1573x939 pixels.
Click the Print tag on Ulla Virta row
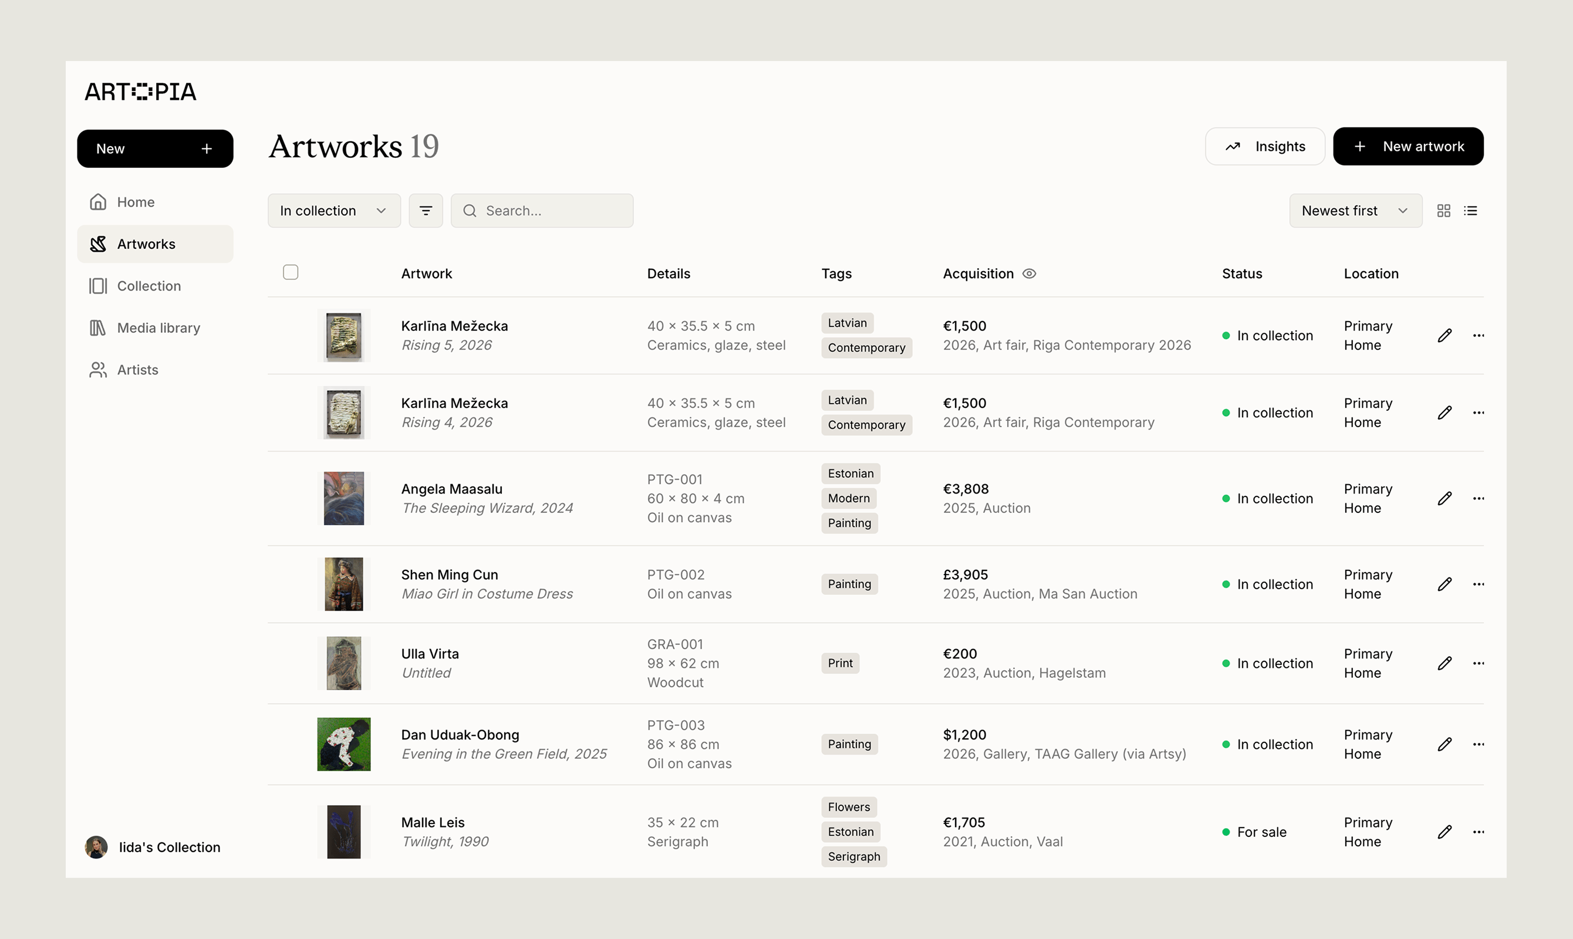(840, 663)
